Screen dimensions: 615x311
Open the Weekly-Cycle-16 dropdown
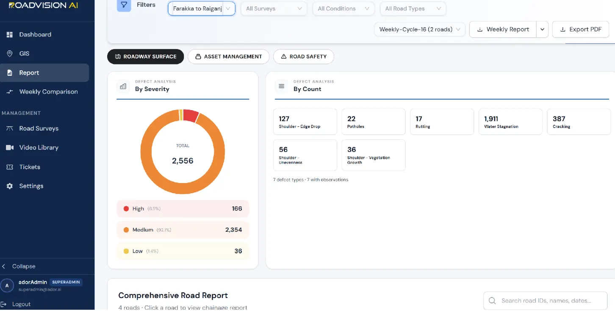click(x=420, y=30)
